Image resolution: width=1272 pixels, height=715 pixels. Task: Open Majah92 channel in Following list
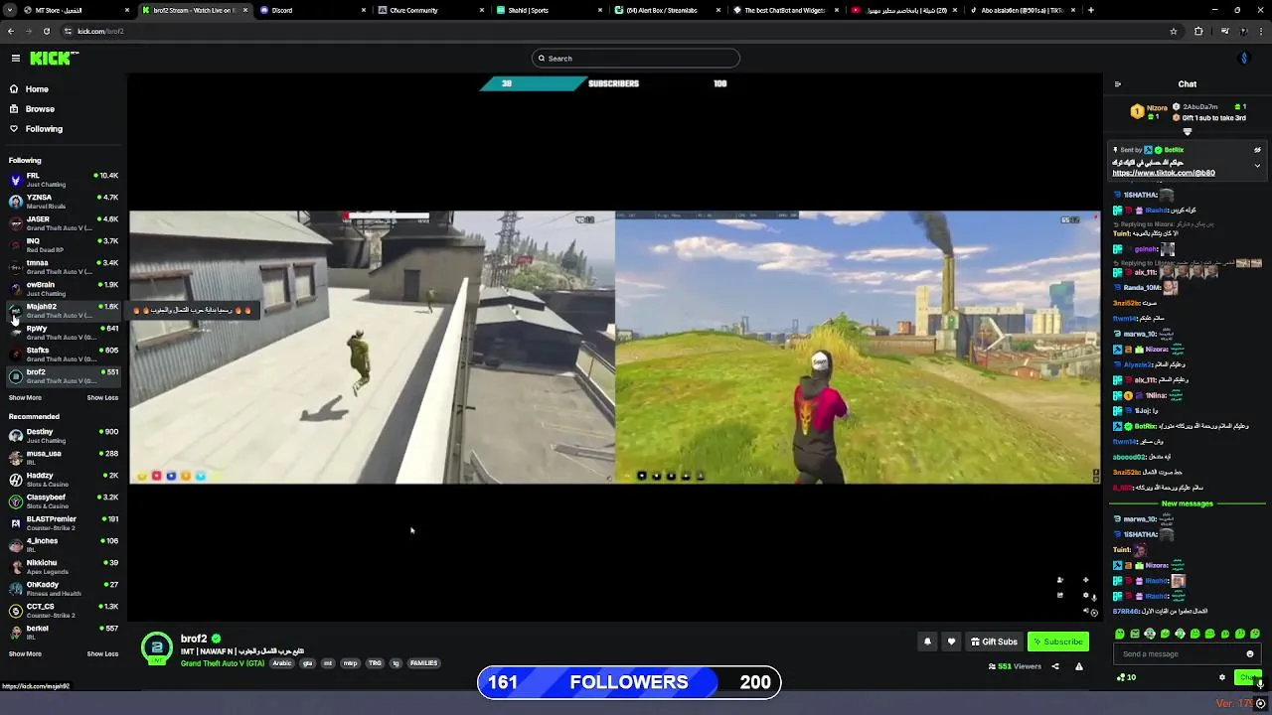click(64, 311)
